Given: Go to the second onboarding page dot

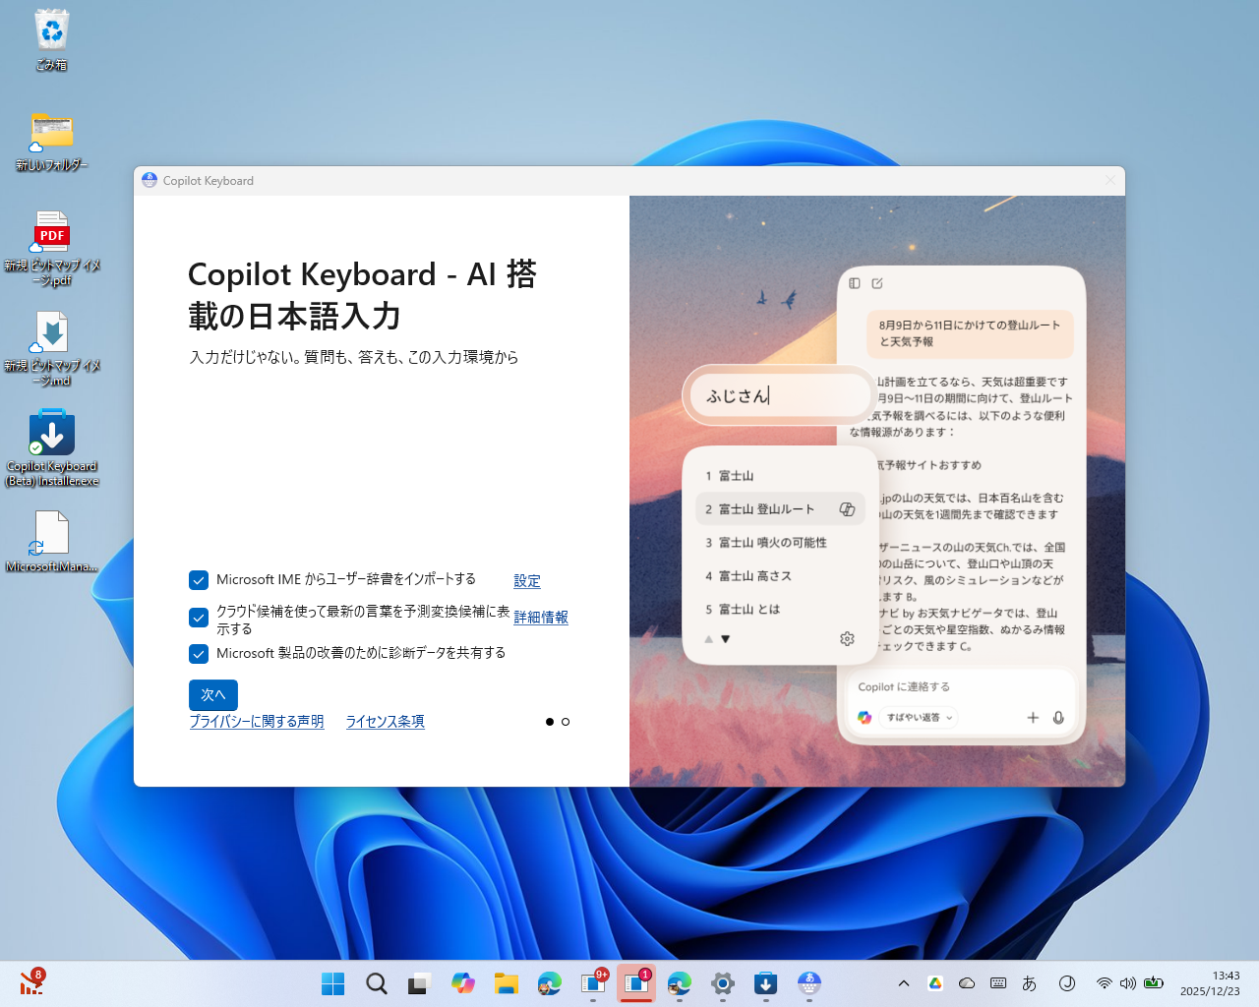Looking at the screenshot, I should point(566,721).
